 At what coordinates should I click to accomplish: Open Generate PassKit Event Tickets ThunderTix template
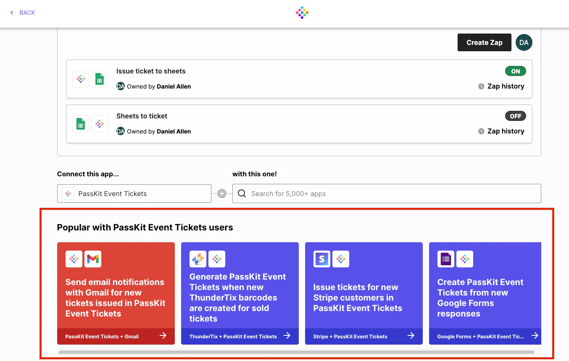pos(240,293)
